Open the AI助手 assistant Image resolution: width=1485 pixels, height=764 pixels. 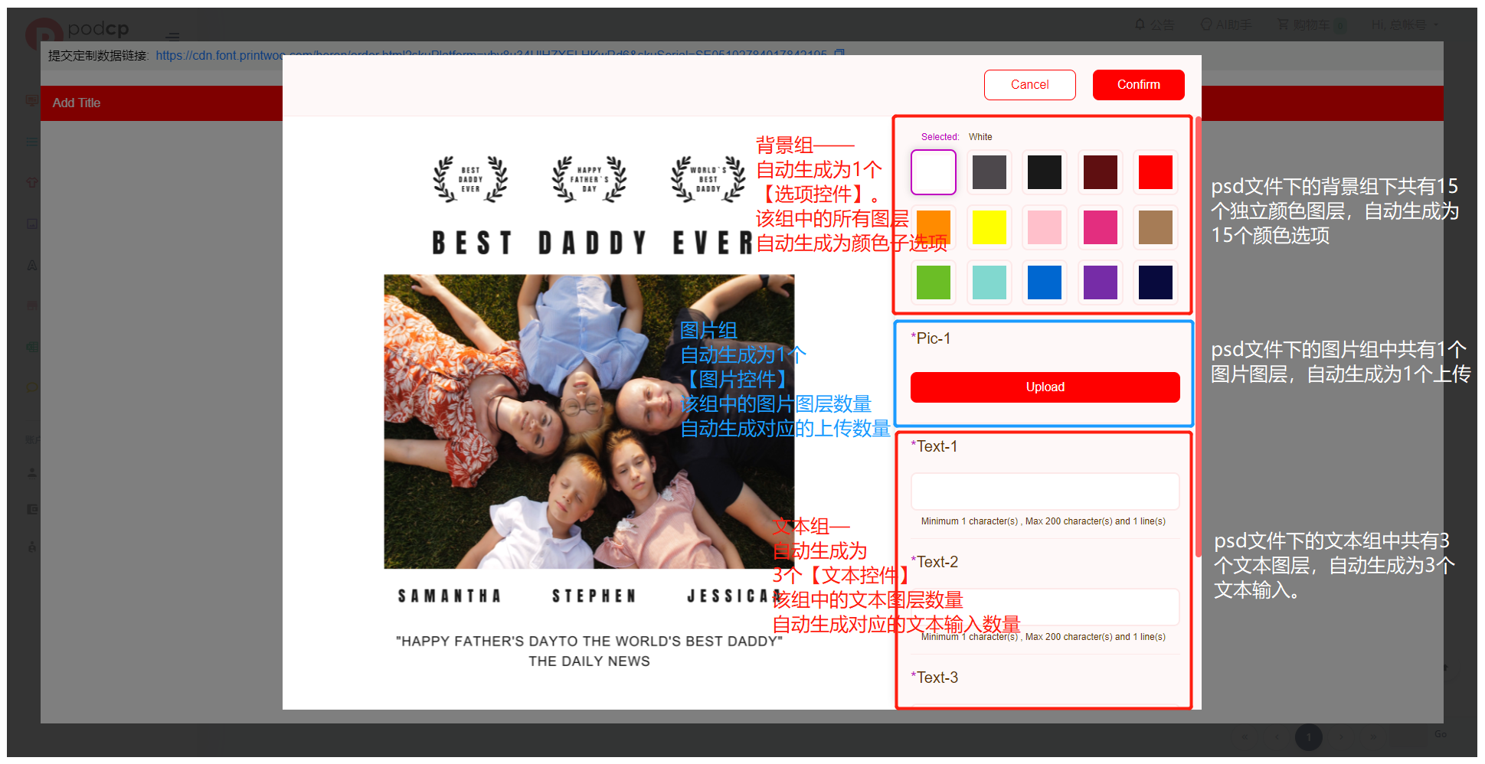click(1225, 25)
